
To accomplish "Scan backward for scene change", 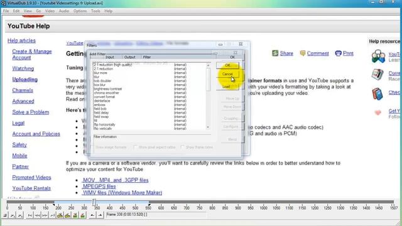I will [x=75, y=215].
